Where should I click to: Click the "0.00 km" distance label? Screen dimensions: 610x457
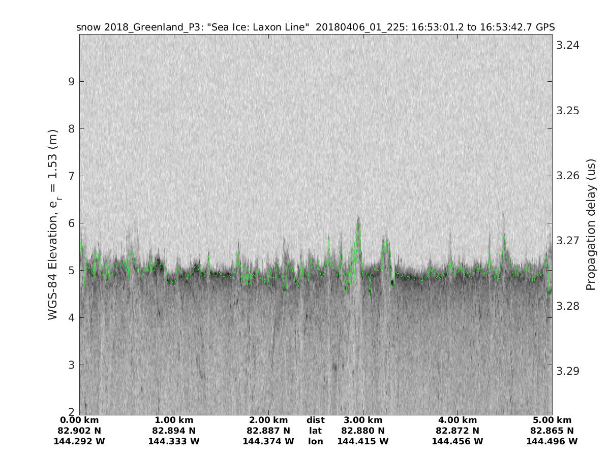point(79,420)
